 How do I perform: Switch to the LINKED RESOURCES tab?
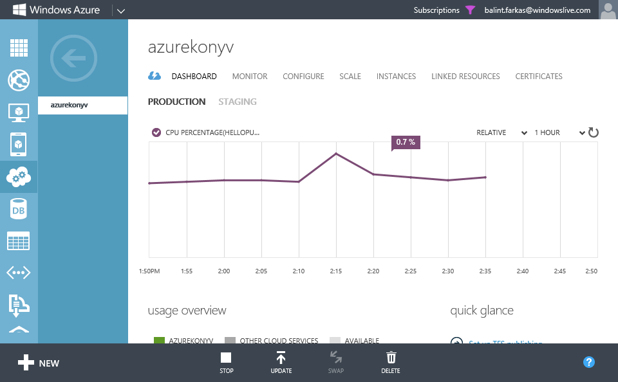point(465,77)
